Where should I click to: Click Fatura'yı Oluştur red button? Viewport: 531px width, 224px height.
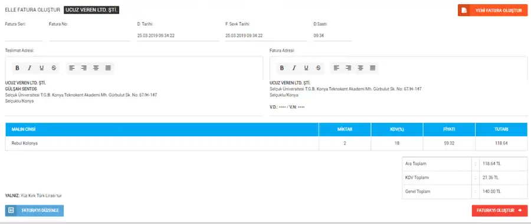coord(500,210)
